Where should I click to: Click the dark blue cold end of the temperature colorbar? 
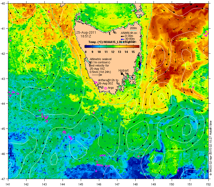click(86, 46)
